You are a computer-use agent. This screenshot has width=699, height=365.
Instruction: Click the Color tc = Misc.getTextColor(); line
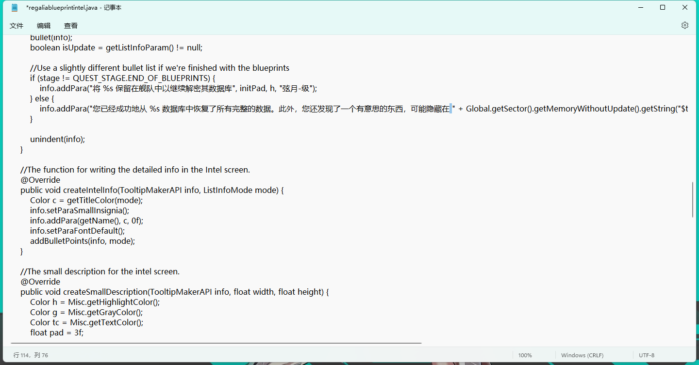pos(86,322)
